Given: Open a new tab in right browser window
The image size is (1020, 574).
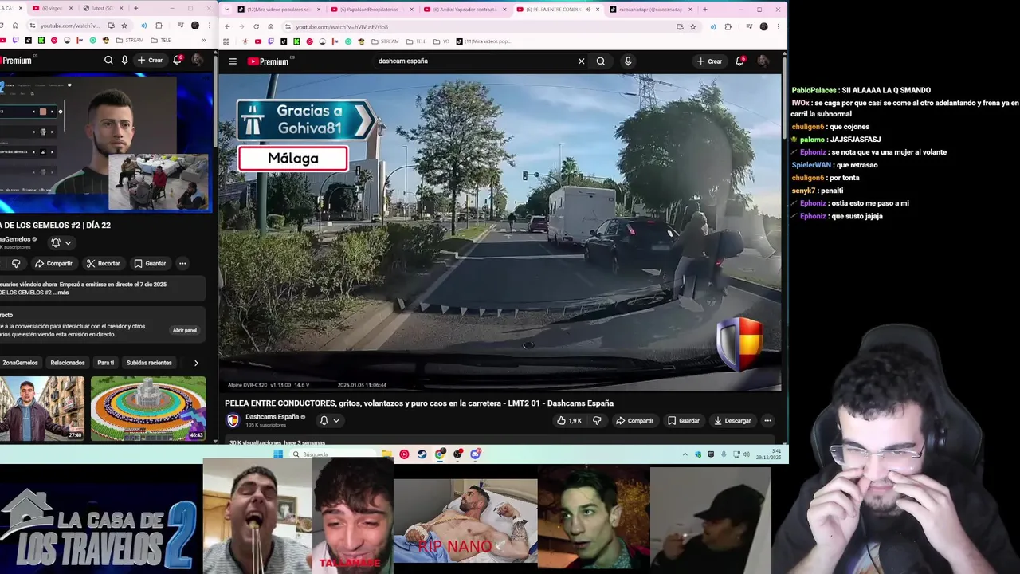Looking at the screenshot, I should coord(704,10).
